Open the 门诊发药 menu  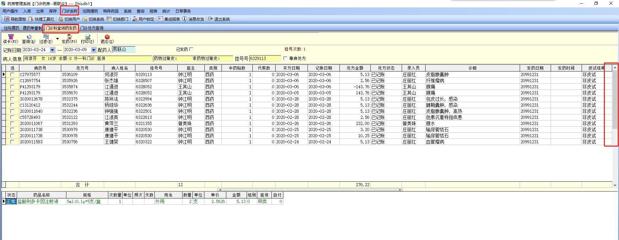(x=70, y=11)
